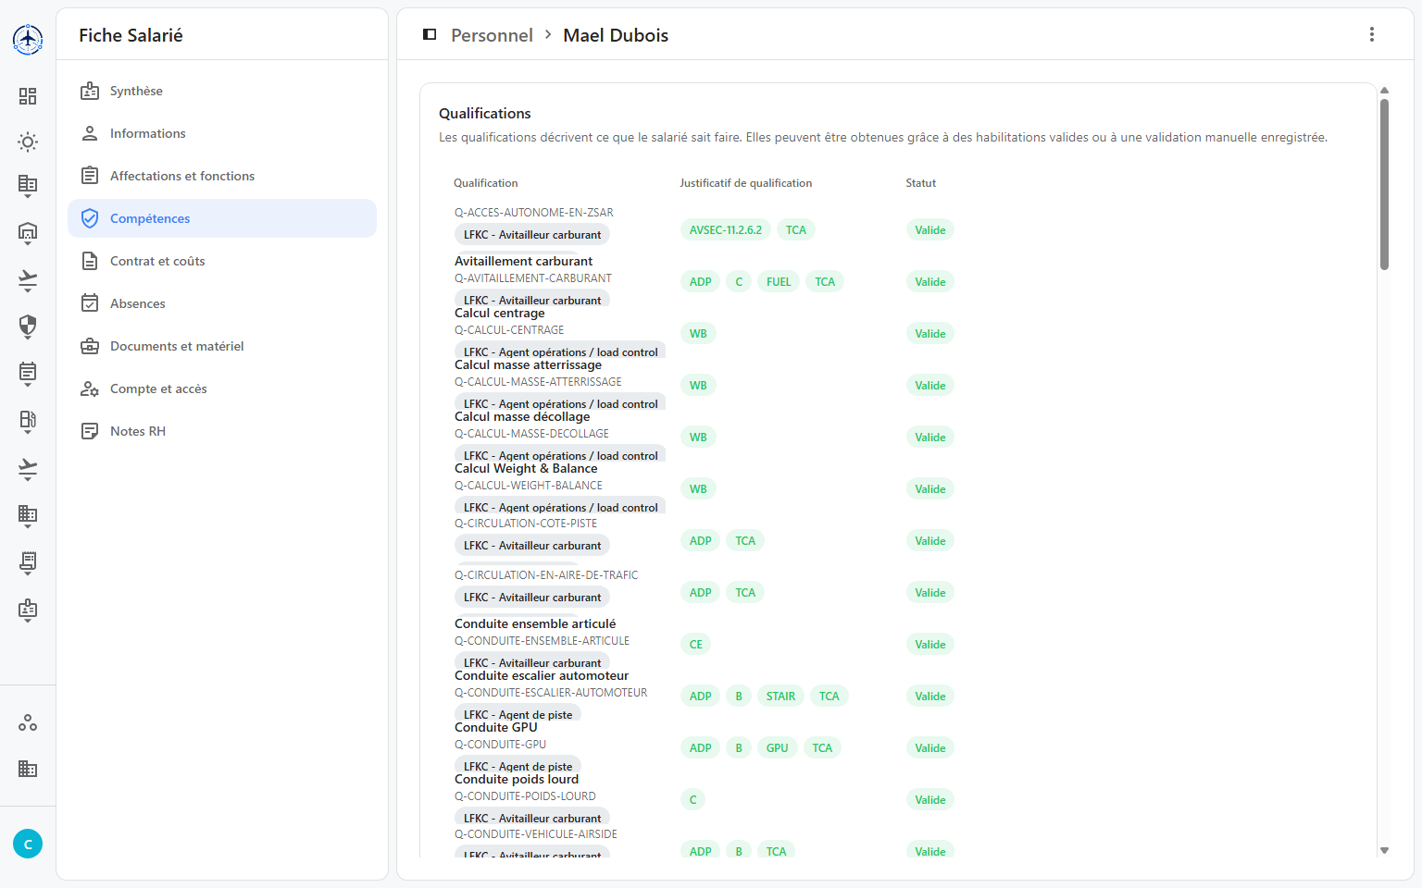Click the FUEL justificatif tag
This screenshot has height=888, width=1422.
[779, 282]
